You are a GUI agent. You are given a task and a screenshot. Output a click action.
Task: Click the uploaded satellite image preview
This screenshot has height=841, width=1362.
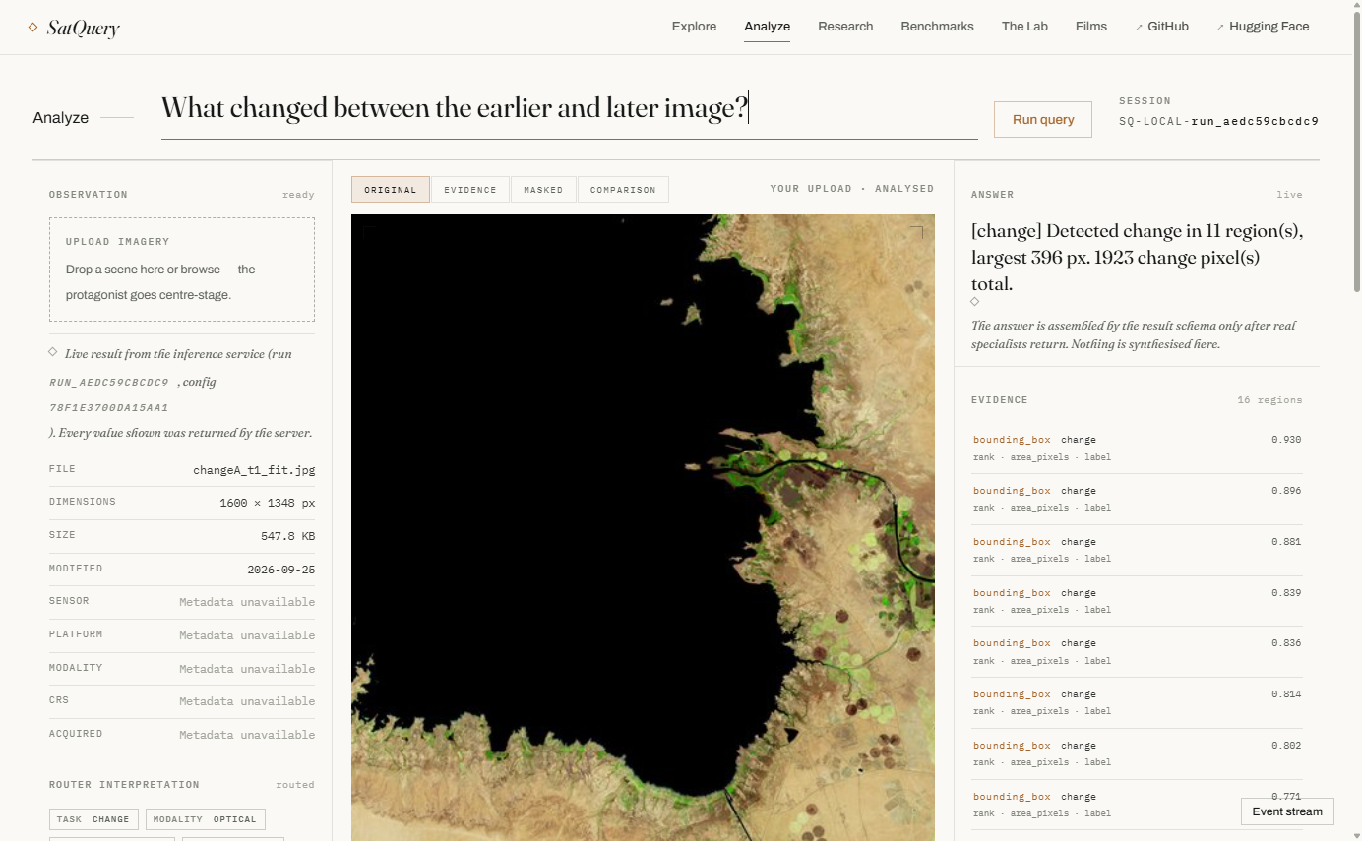[643, 528]
